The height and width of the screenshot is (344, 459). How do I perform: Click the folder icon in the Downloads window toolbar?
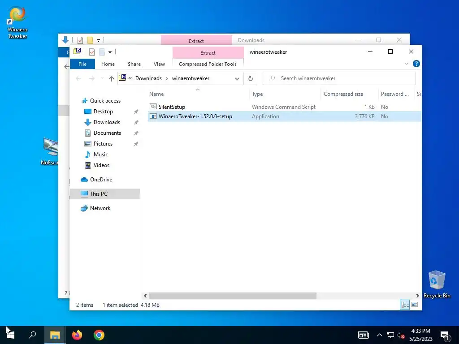[90, 40]
